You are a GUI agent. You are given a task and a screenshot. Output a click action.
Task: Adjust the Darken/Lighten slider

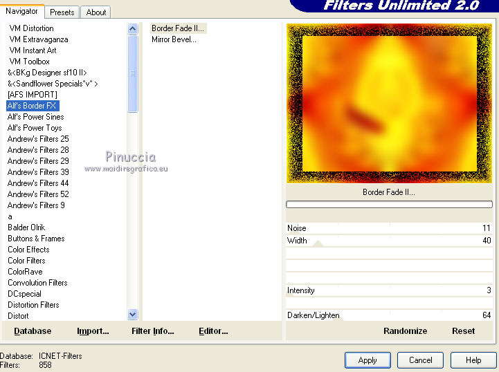tap(389, 315)
